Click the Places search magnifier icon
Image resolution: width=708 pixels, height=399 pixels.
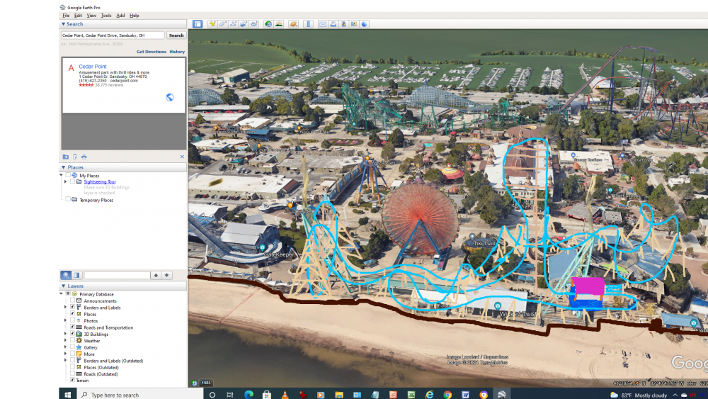click(x=66, y=275)
